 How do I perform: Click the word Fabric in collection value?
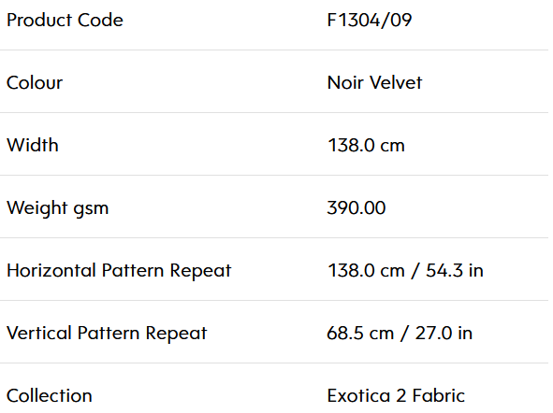[439, 396]
